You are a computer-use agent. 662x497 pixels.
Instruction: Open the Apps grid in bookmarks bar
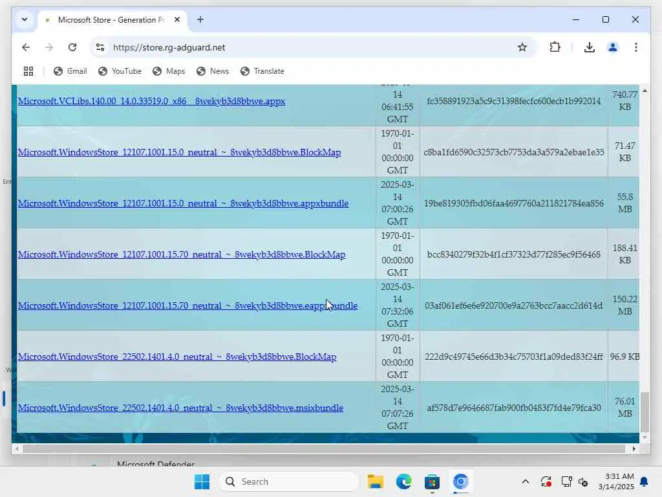pyautogui.click(x=28, y=71)
